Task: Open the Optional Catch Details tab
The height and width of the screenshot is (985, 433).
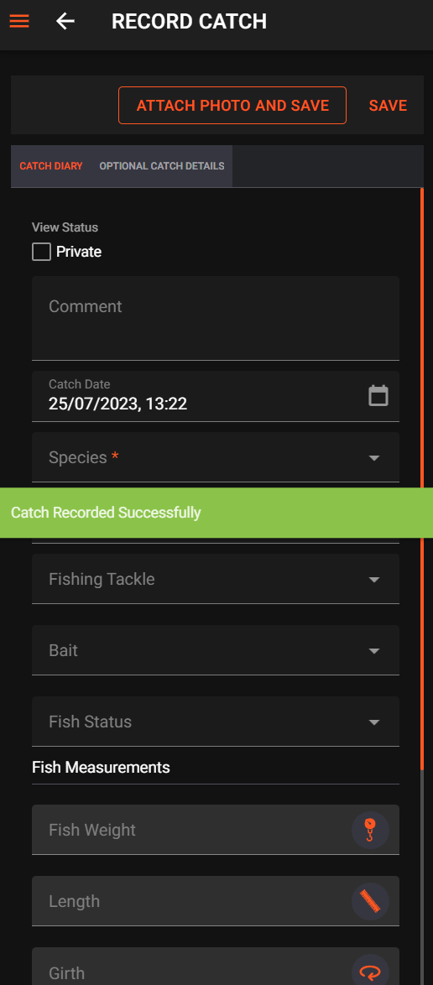Action: (x=161, y=166)
